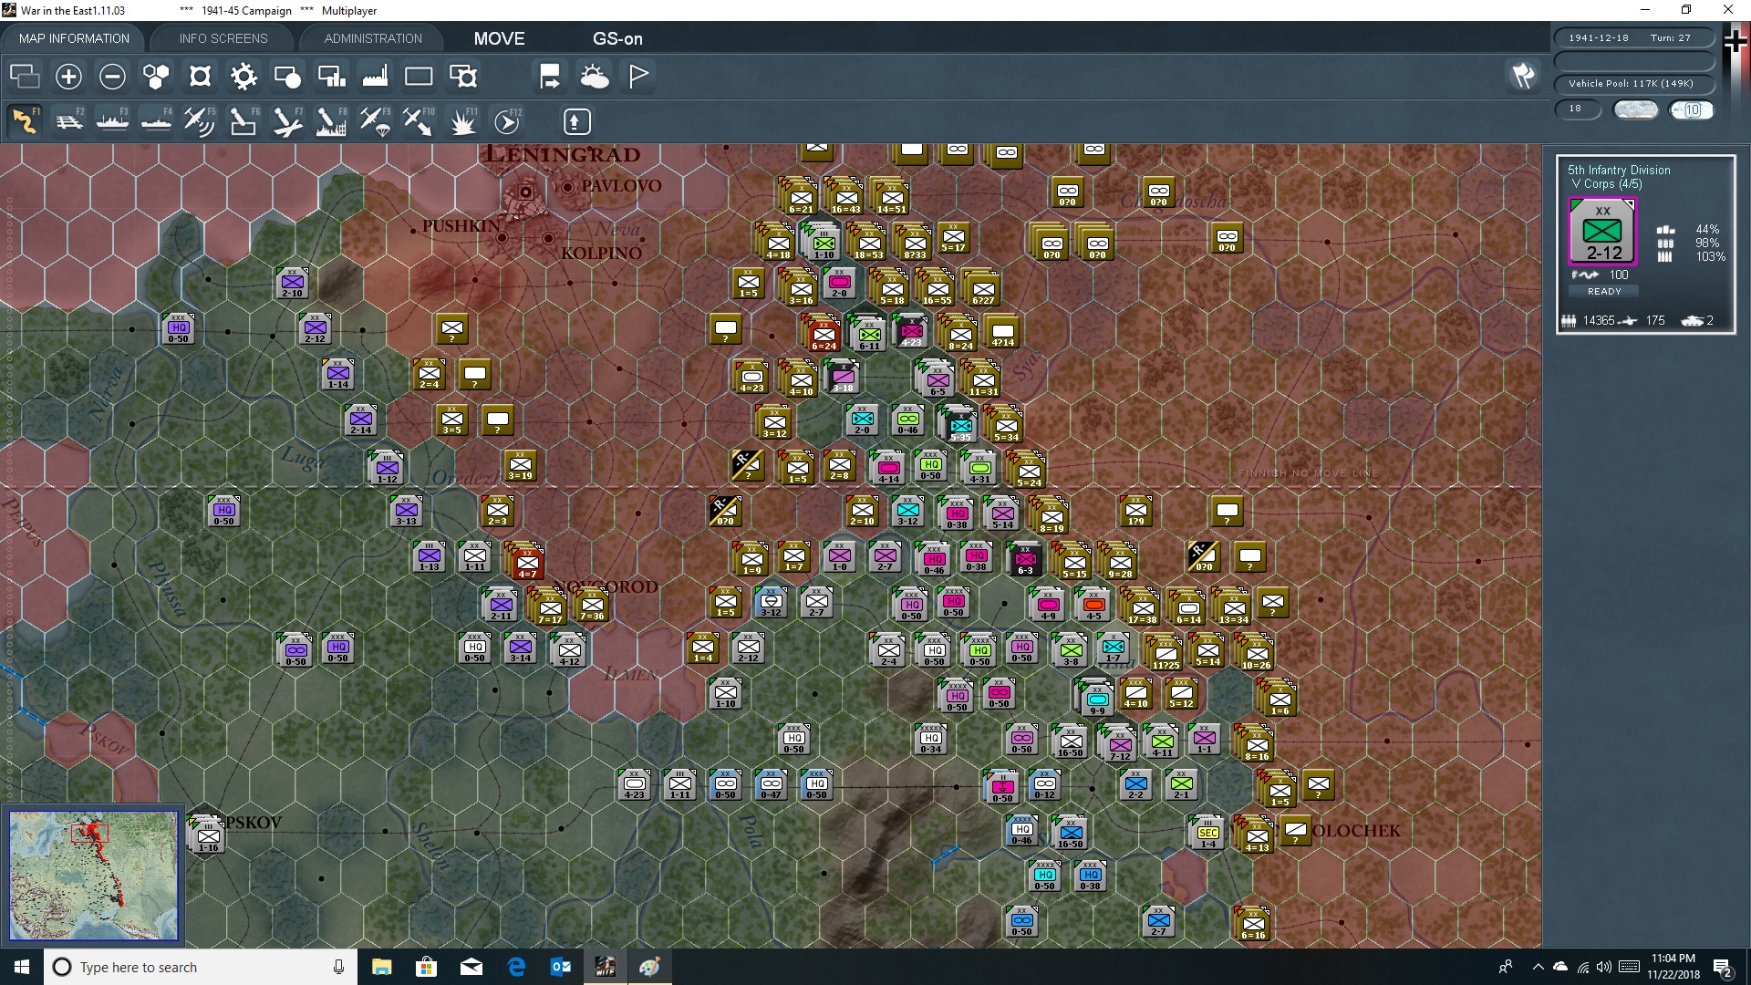Click the crossed flags button
Viewport: 1751px width, 985px height.
click(1523, 76)
